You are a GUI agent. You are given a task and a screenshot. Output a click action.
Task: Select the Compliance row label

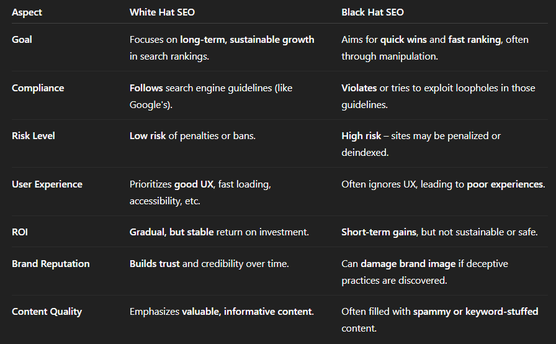38,88
